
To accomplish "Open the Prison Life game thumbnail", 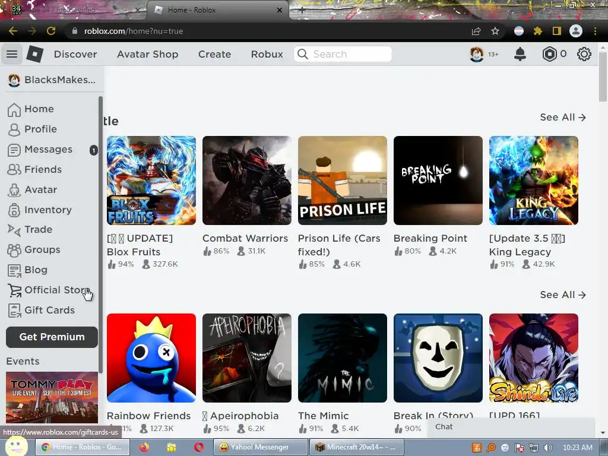I will click(x=343, y=180).
